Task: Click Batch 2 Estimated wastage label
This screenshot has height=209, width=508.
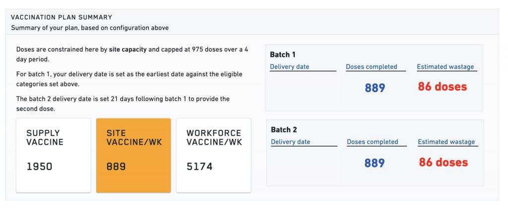Action: pyautogui.click(x=446, y=142)
